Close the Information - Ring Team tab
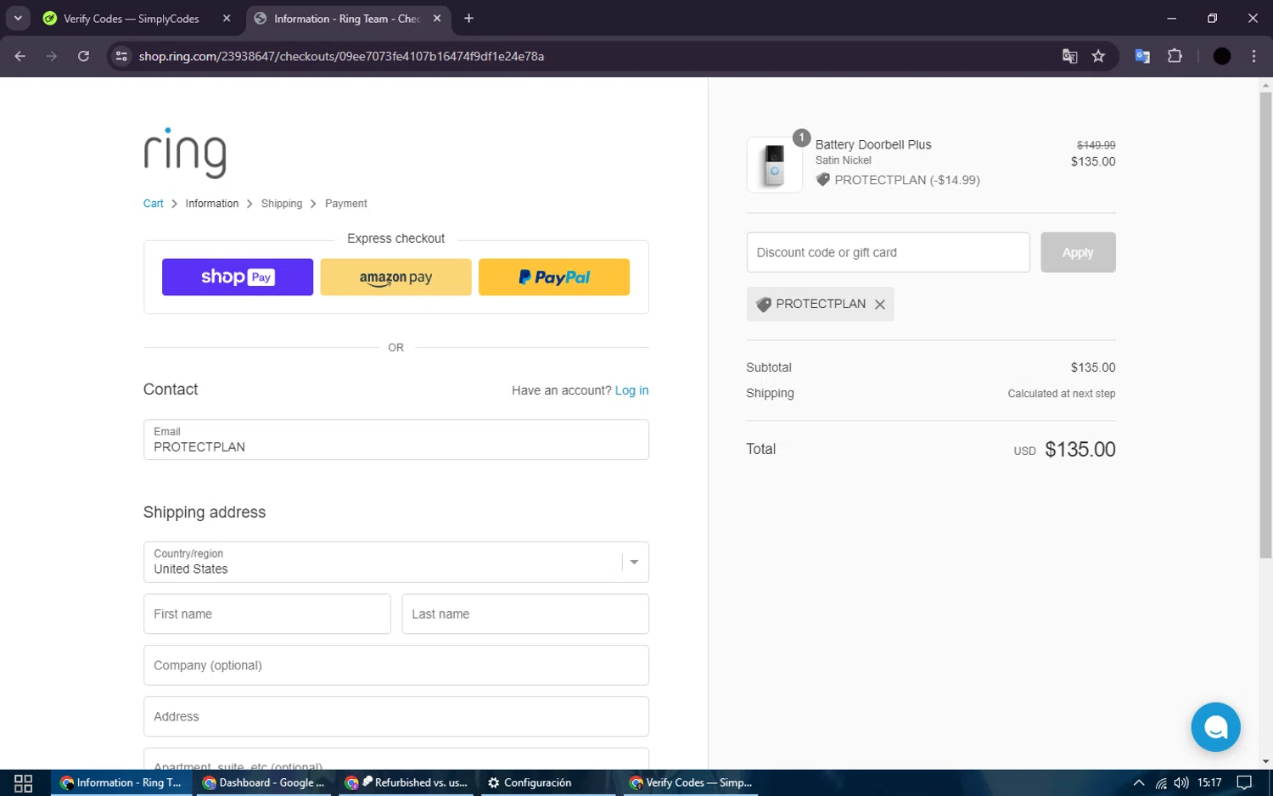The width and height of the screenshot is (1273, 796). [437, 19]
